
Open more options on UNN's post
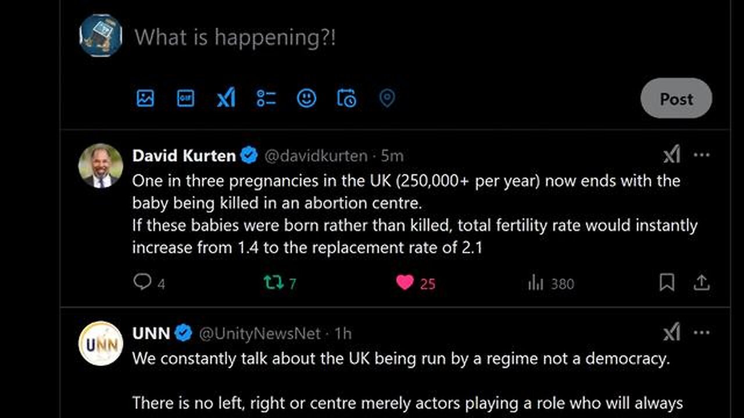click(702, 333)
